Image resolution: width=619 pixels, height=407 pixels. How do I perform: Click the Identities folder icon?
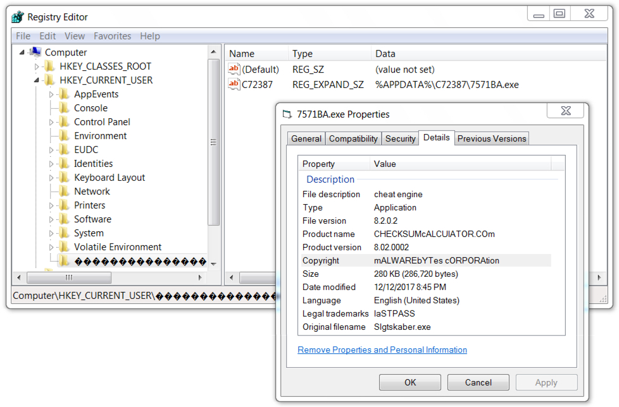tap(64, 164)
